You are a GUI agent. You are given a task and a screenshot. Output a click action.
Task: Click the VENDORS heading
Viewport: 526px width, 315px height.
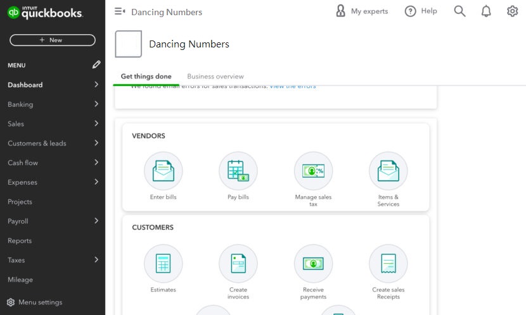coord(148,136)
